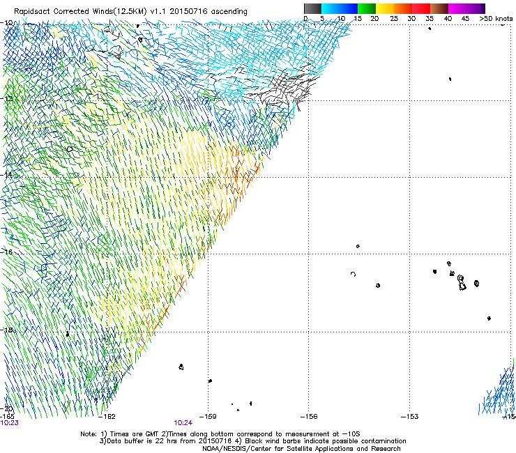Click the '-165' longitude axis label
Image resolution: width=516 pixels, height=453 pixels.
pyautogui.click(x=7, y=417)
